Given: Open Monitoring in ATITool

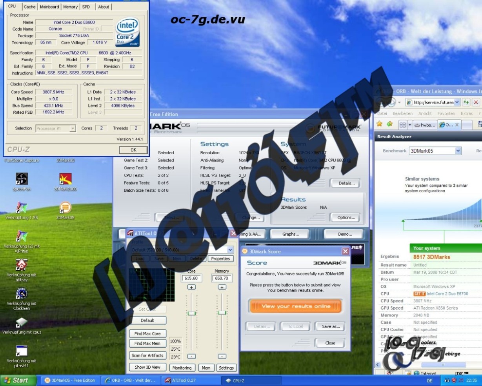Looking at the screenshot, I should click(182, 368).
